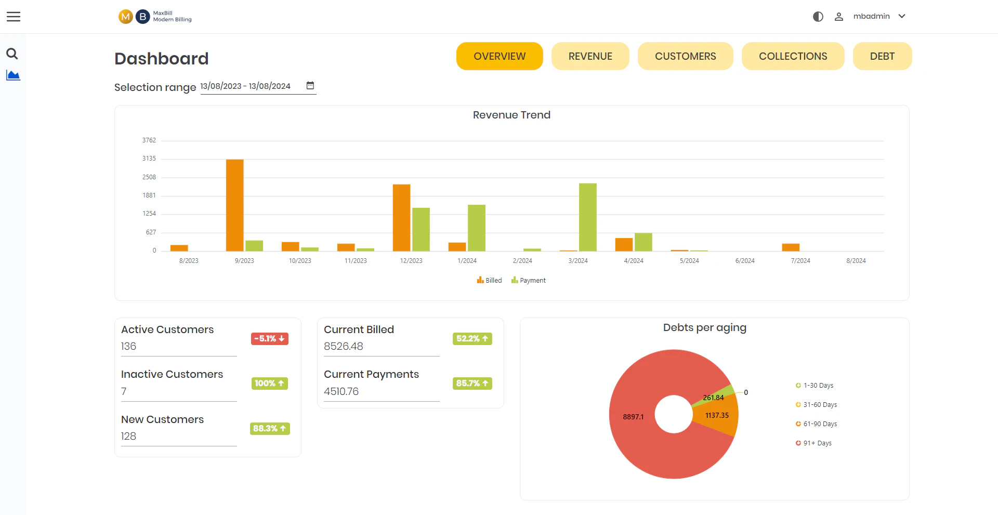Image resolution: width=998 pixels, height=515 pixels.
Task: Toggle the 1-30 Days slice in Debts legend
Action: 815,385
